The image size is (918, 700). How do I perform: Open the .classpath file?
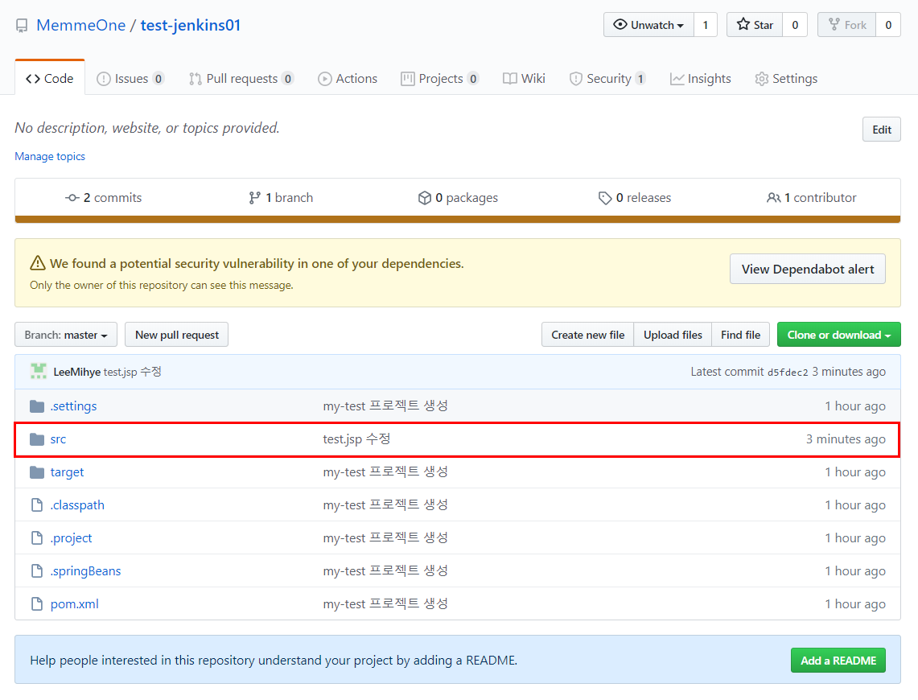click(77, 505)
